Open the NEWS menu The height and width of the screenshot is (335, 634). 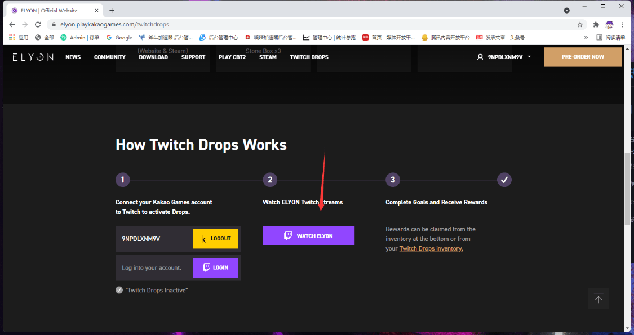coord(73,57)
